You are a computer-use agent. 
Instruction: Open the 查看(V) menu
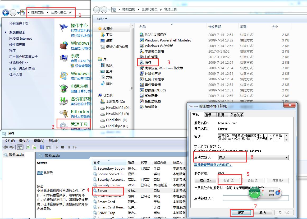click(39, 141)
